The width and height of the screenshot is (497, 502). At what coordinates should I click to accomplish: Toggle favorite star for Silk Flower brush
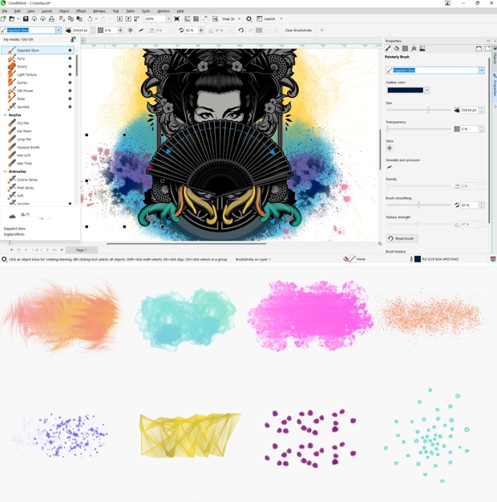(x=70, y=91)
